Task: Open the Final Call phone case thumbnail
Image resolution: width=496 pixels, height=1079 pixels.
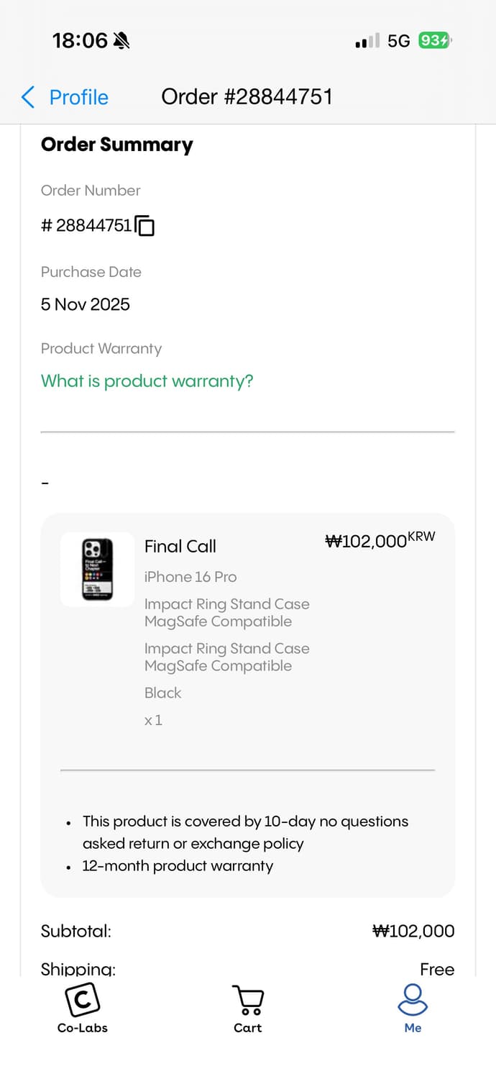Action: 98,569
